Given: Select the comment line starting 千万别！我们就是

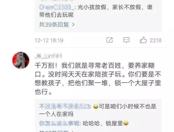Looking at the screenshot, I should click(x=95, y=65).
